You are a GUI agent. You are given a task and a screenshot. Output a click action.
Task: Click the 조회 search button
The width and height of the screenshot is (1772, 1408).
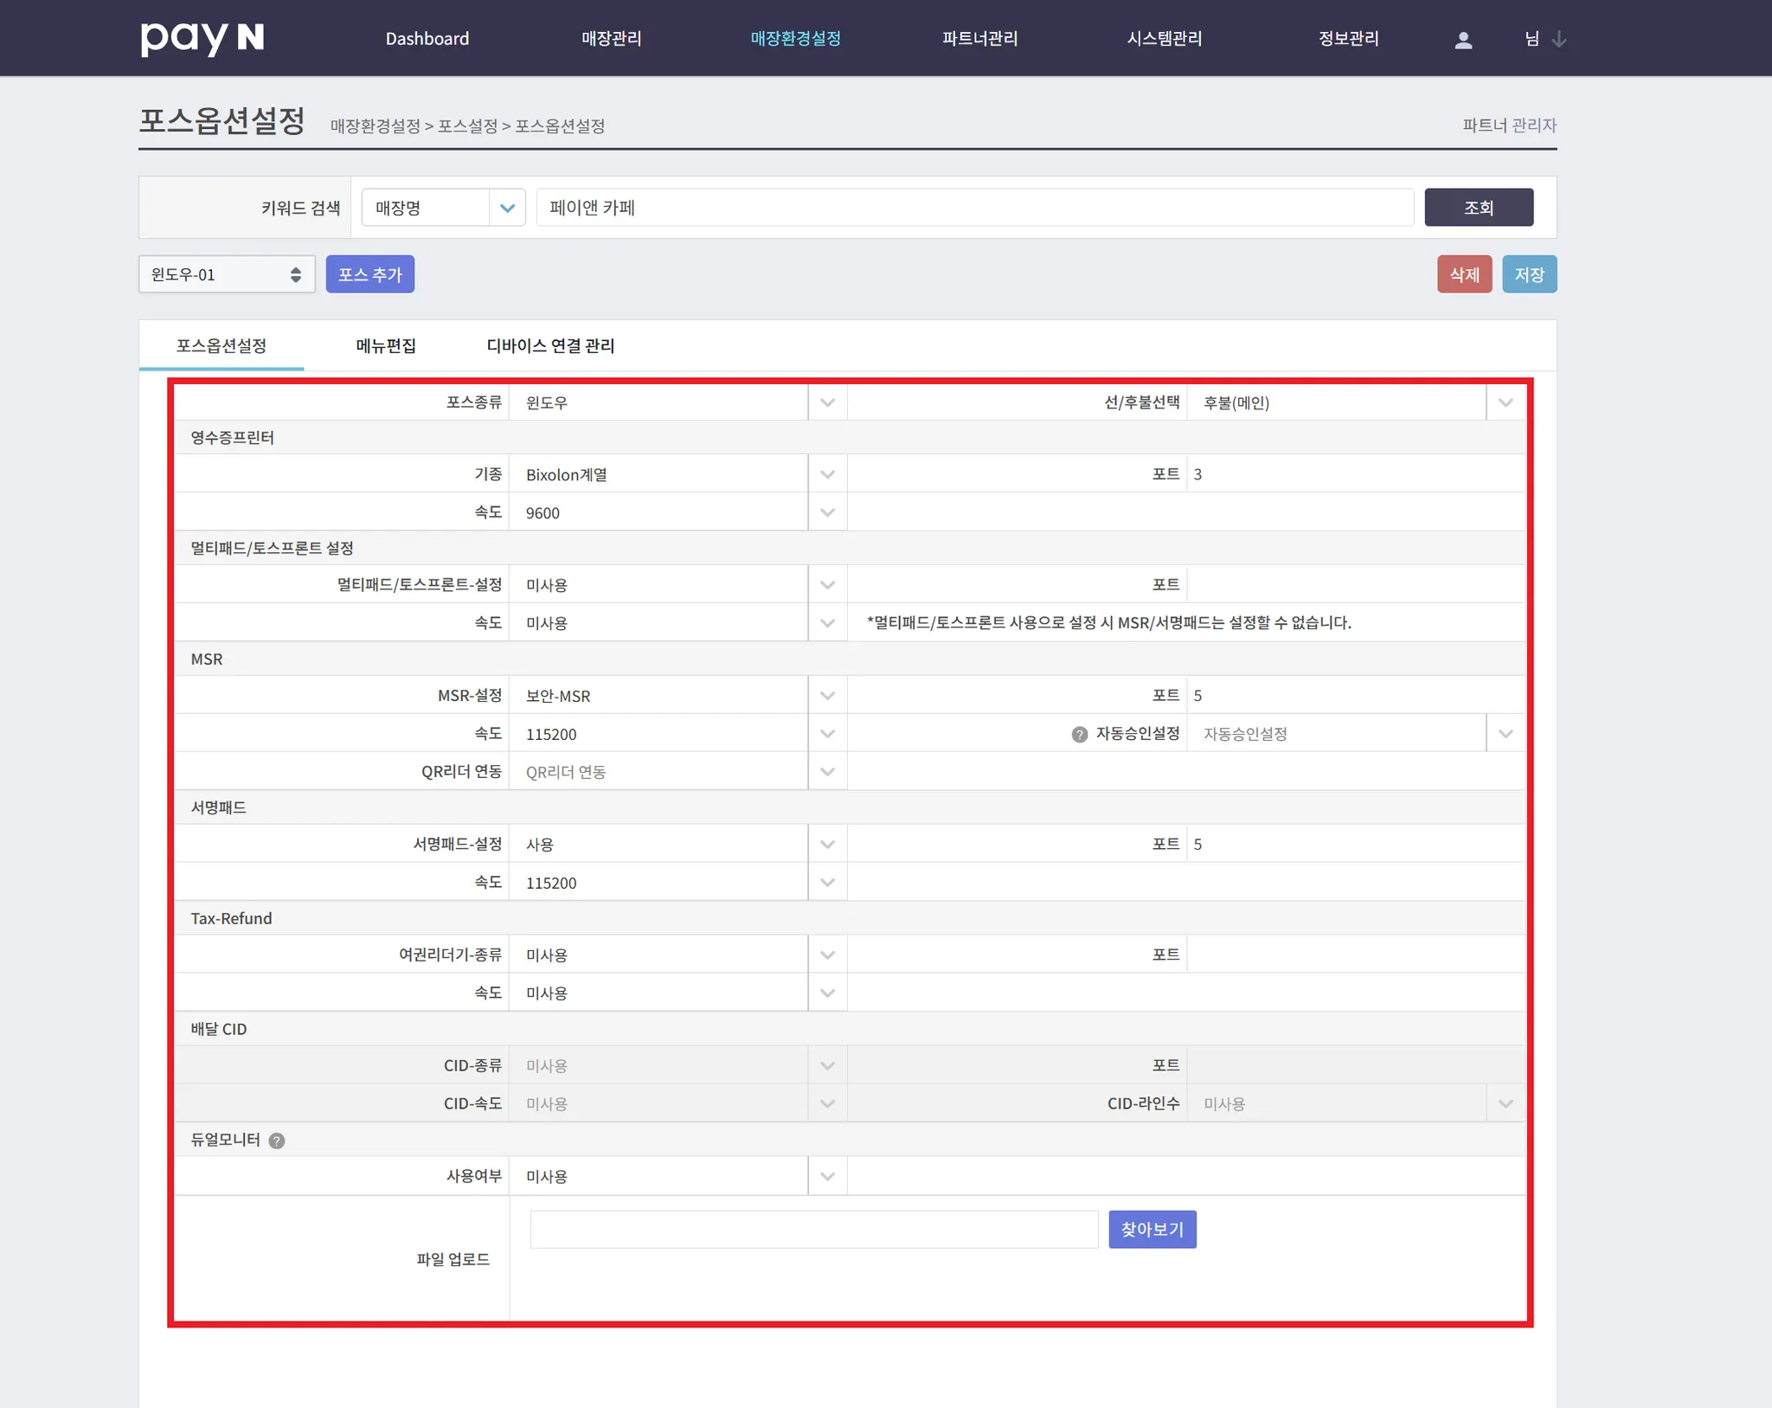1478,208
